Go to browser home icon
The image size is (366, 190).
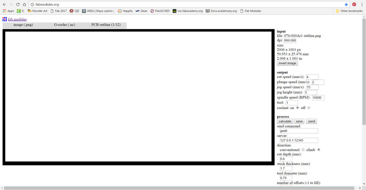tap(24, 5)
